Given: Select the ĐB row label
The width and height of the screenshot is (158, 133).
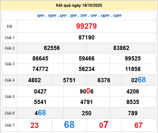Looking at the screenshot, I should 9,26.
